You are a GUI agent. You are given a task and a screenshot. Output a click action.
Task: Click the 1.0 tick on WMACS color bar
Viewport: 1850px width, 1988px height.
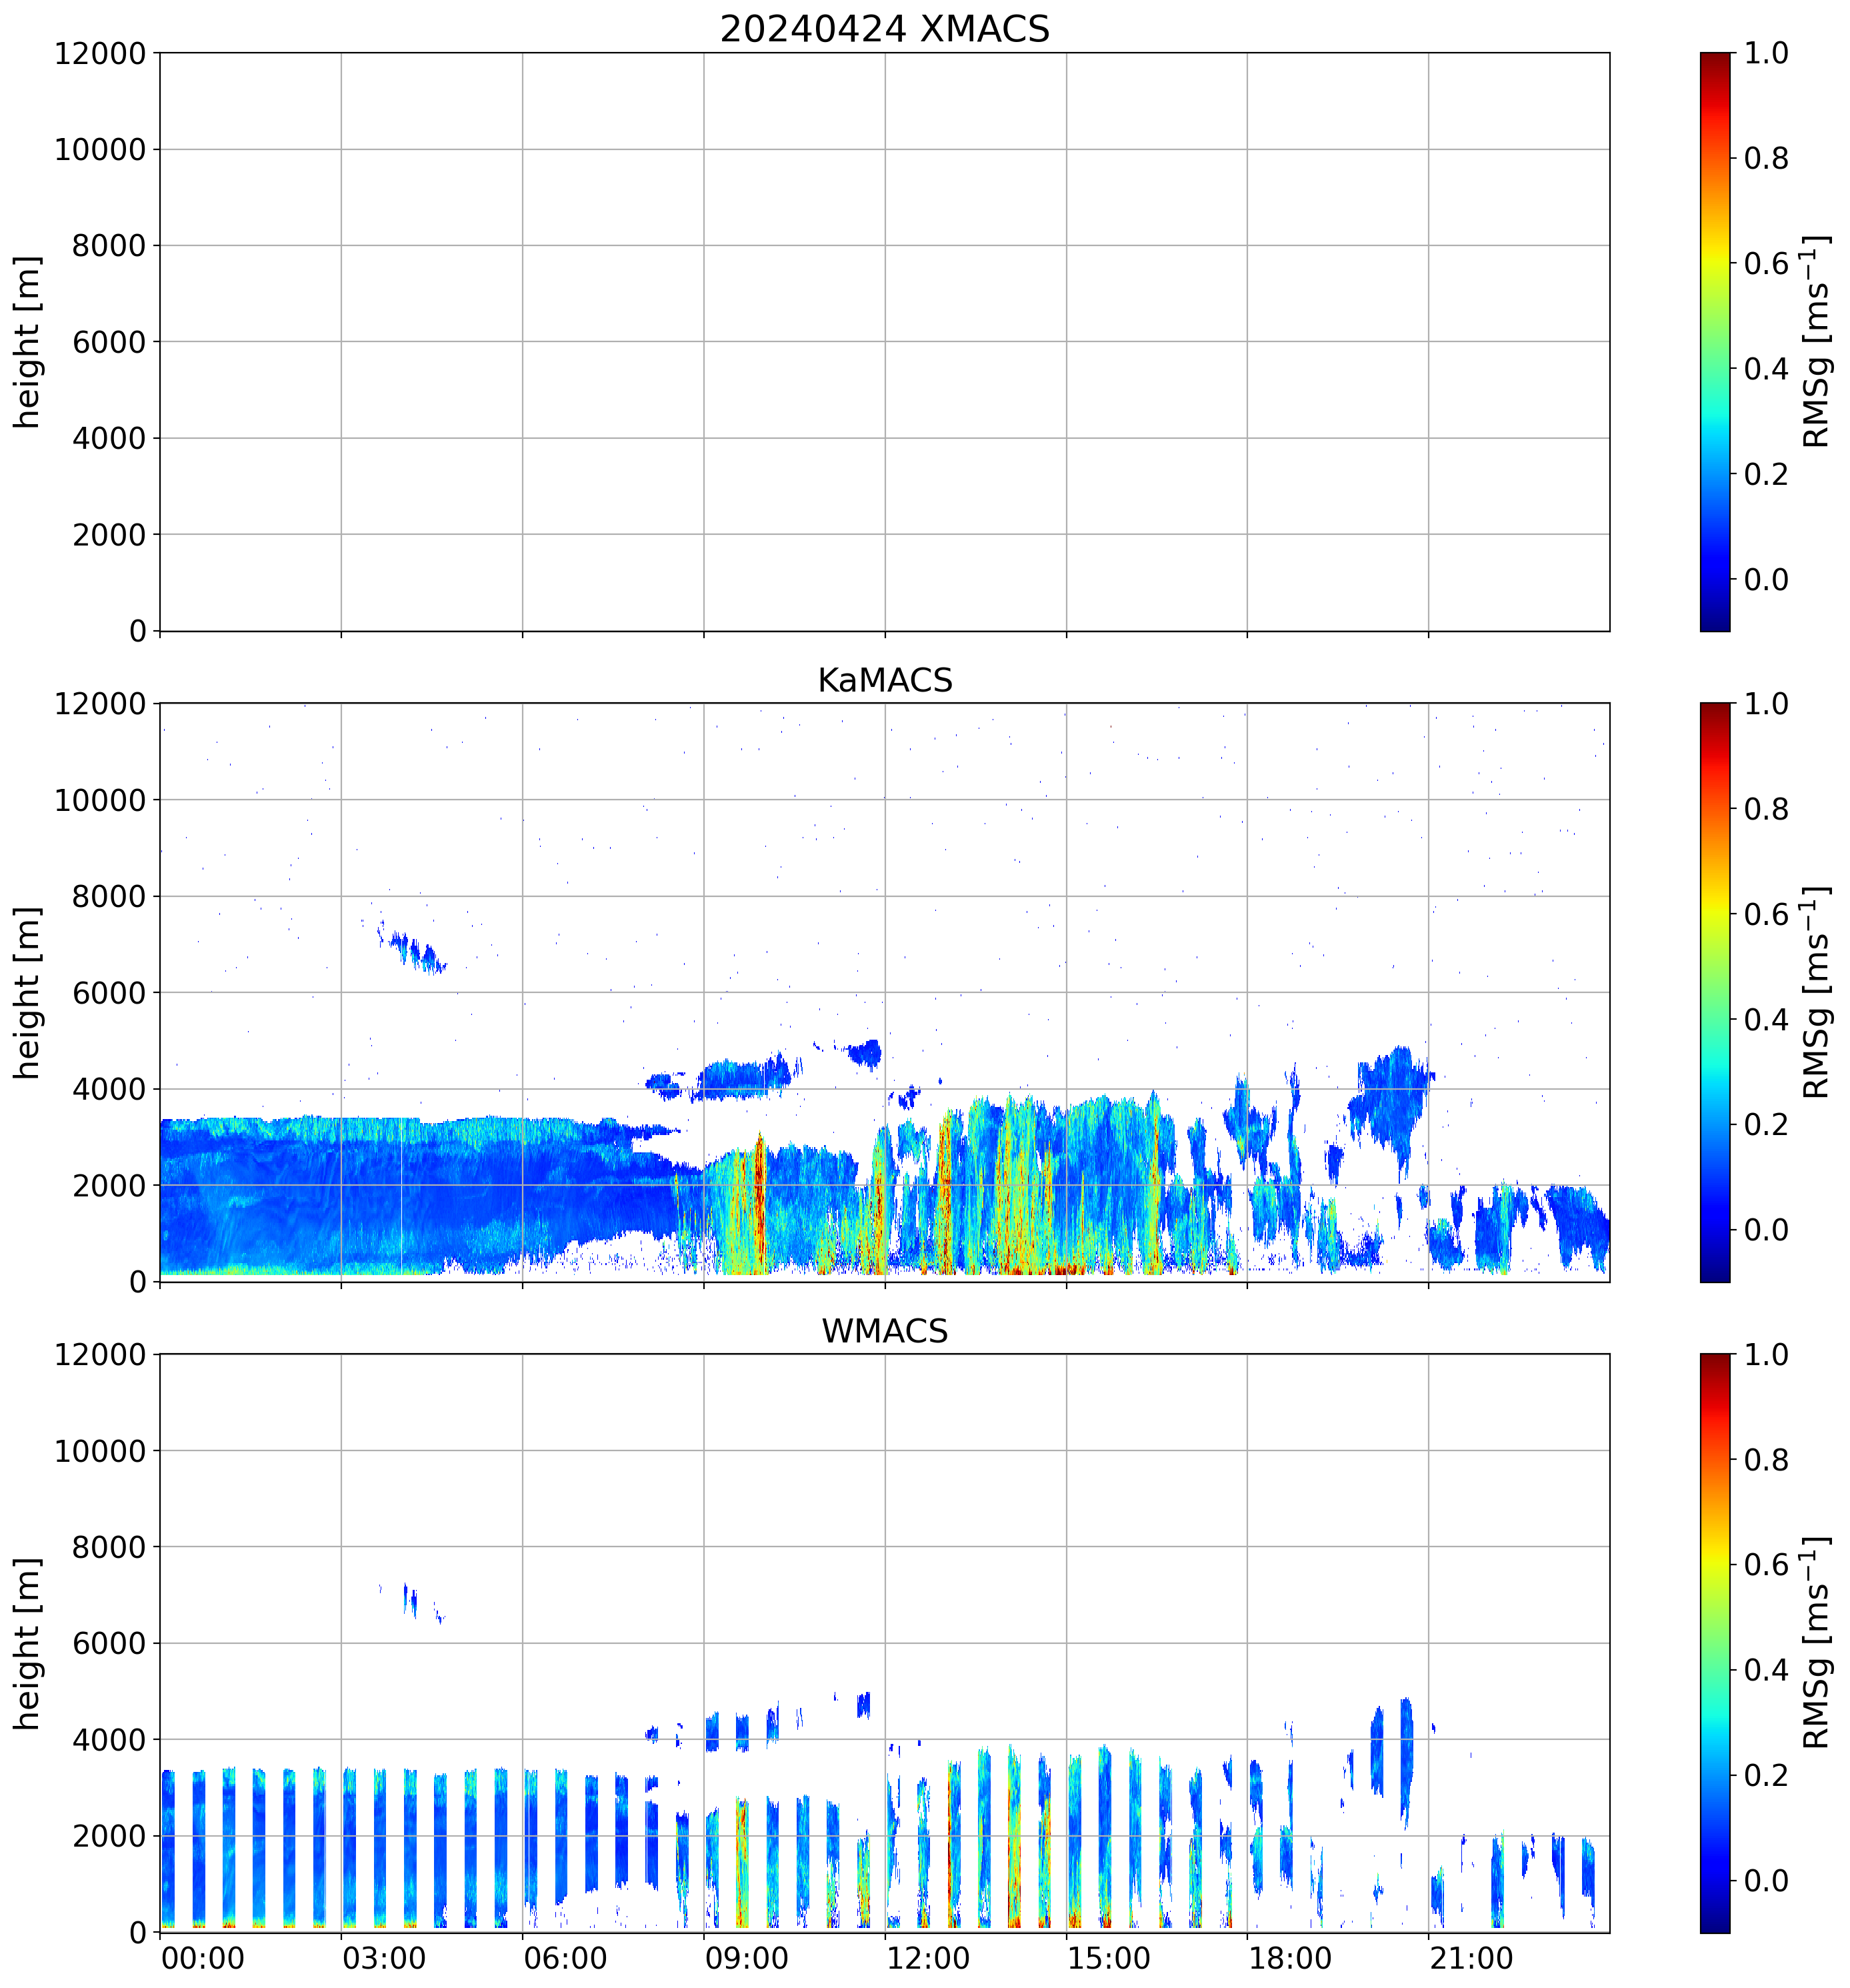coord(1766,1355)
